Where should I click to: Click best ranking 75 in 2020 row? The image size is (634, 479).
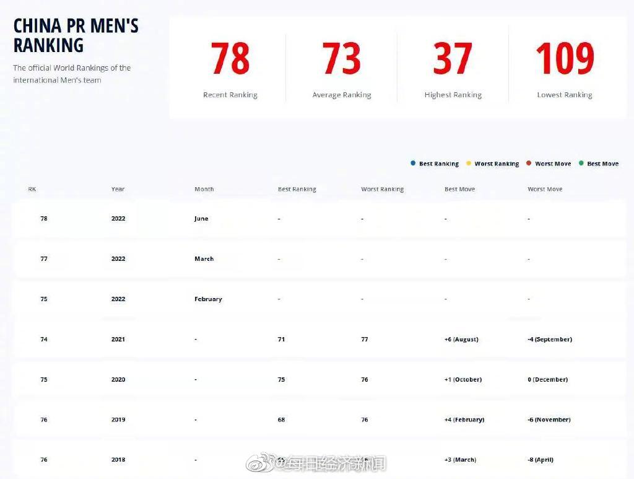[x=282, y=379]
